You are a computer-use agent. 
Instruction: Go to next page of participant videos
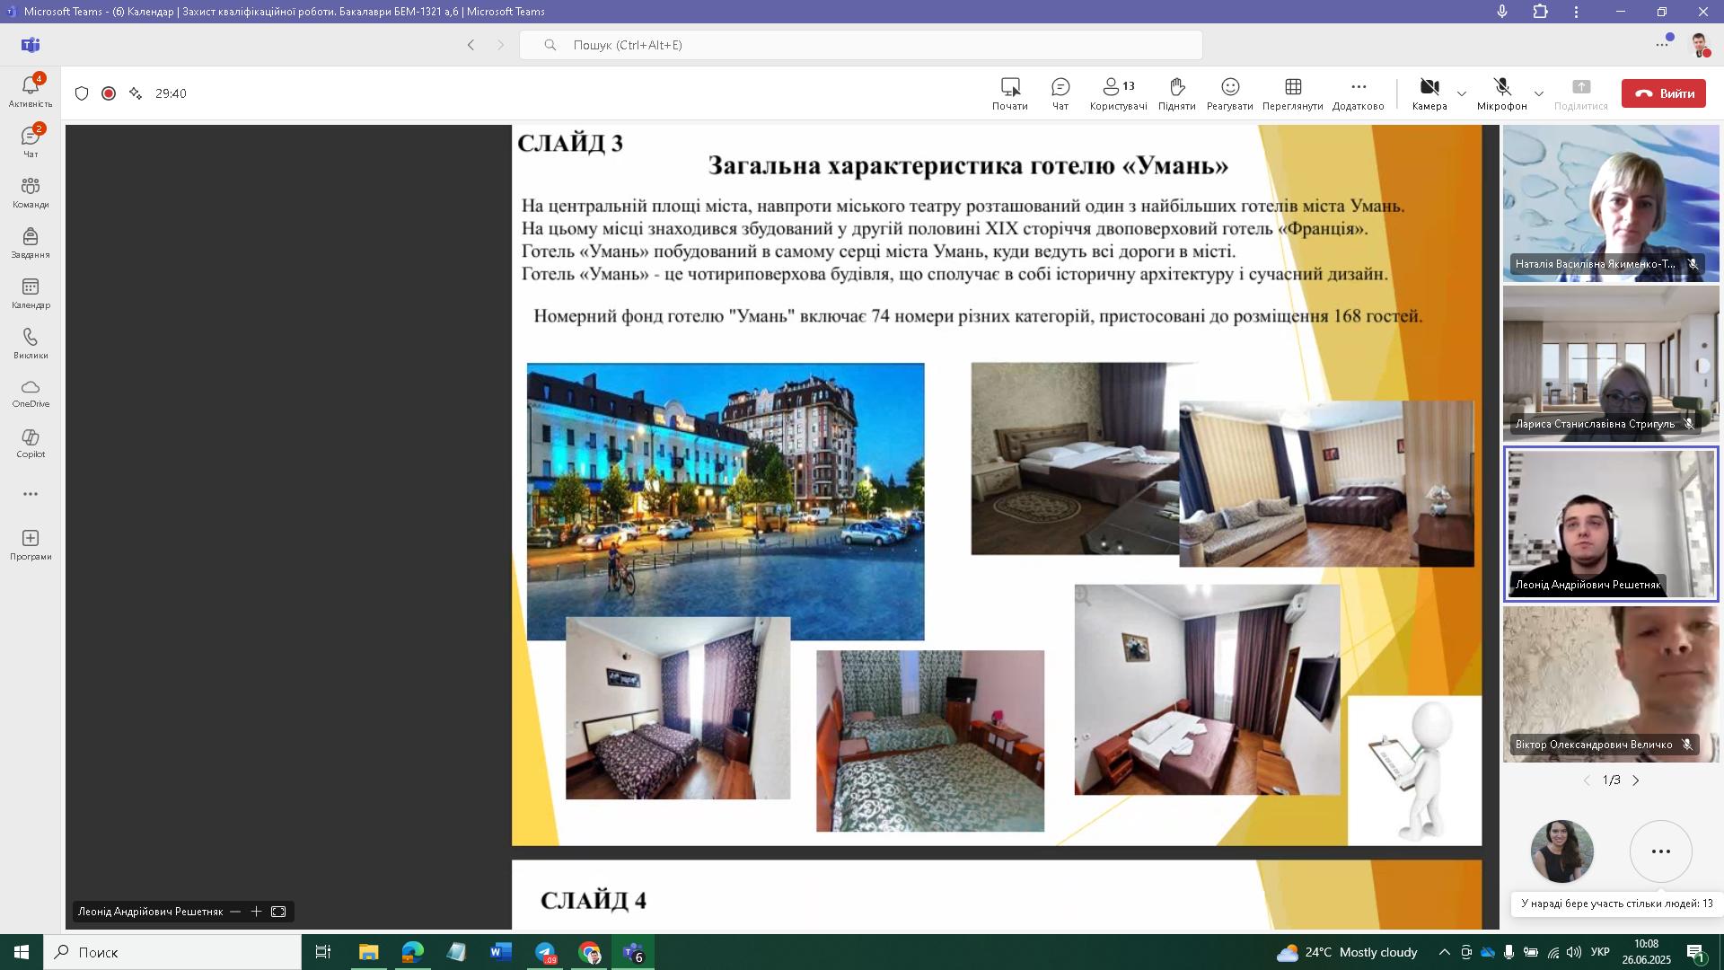tap(1635, 780)
